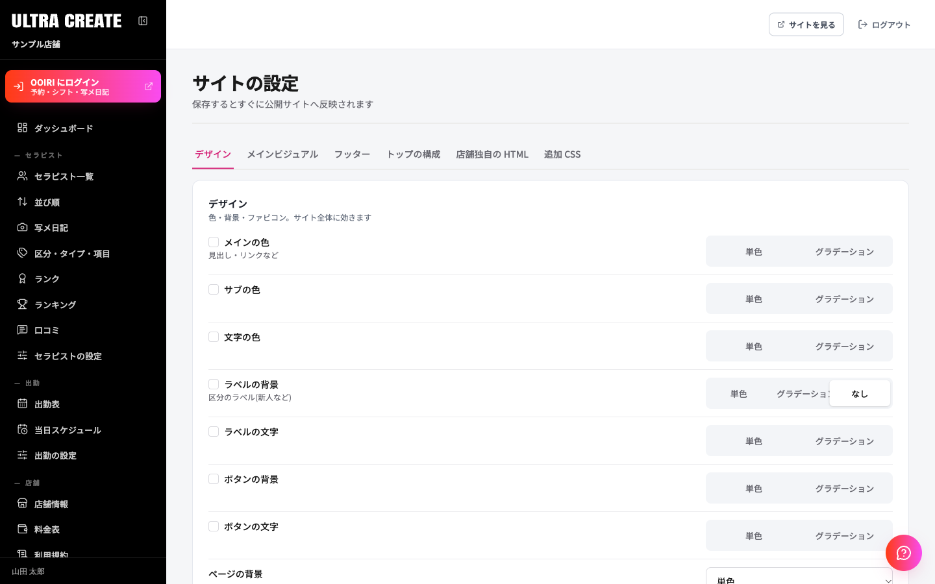The height and width of the screenshot is (584, 935).
Task: Click the 当日スケジュール calendar-clock icon
Action: (22, 430)
